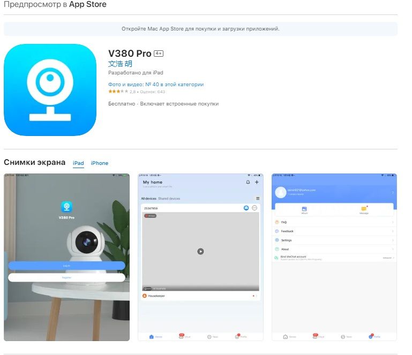Click the Album icon
Screen dimensions: 412x355
click(x=304, y=209)
